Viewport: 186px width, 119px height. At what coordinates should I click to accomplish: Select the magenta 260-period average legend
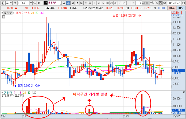pyautogui.click(x=42, y=13)
